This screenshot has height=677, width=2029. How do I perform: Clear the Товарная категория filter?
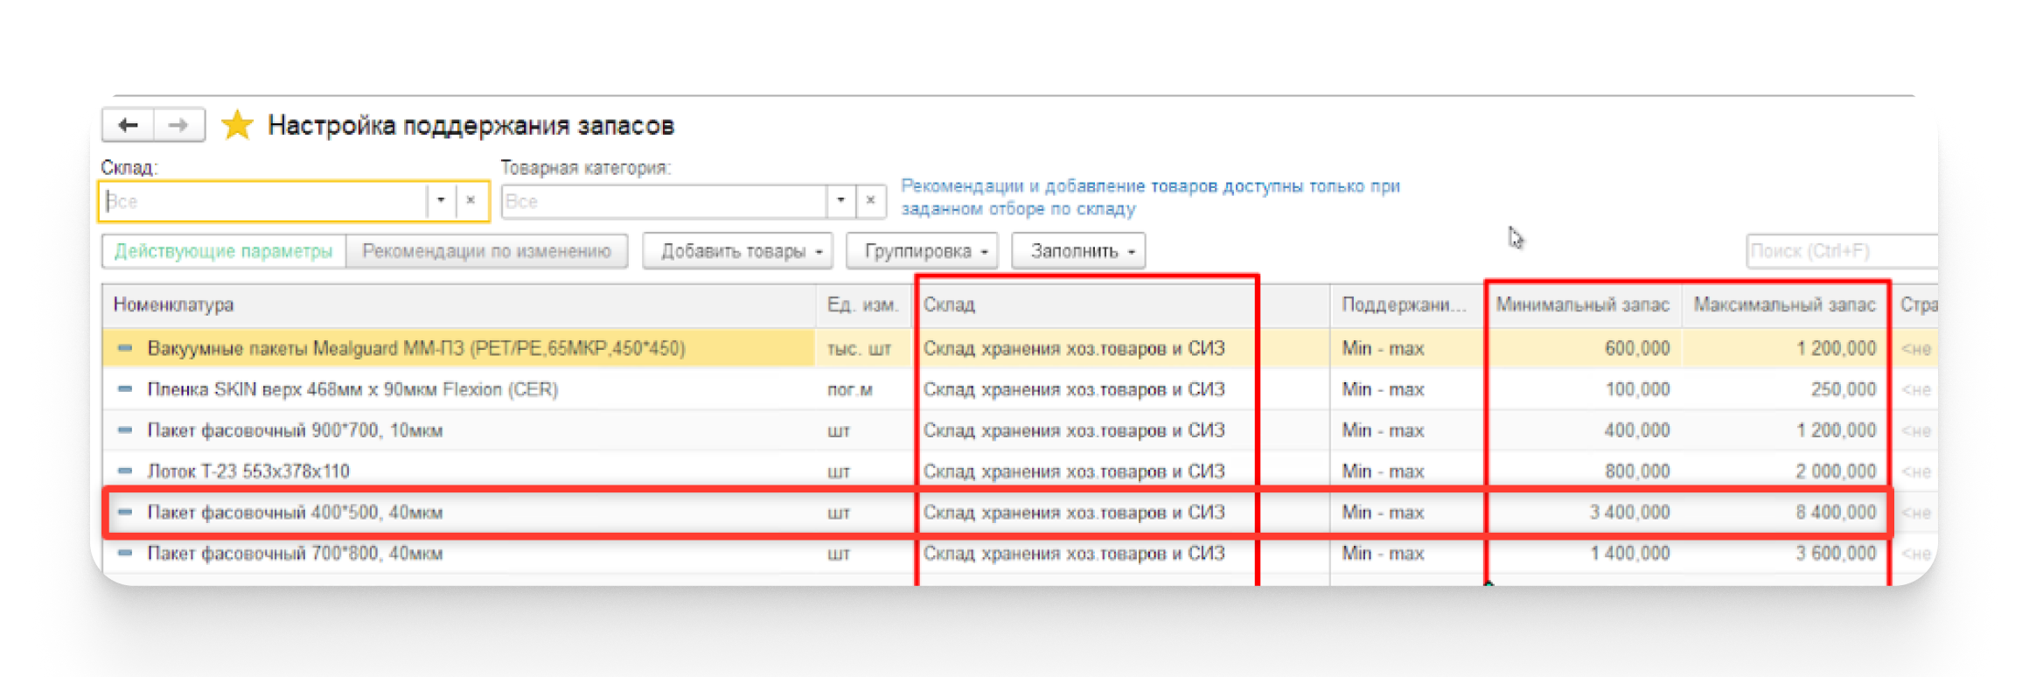tap(870, 200)
